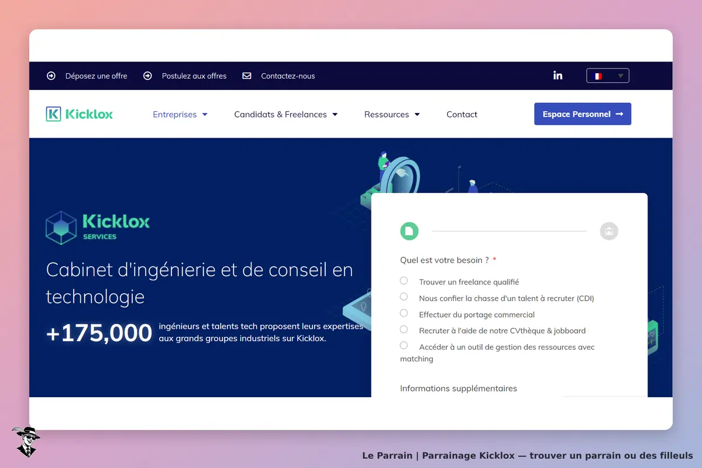Select Accéder à un outil de gestion option
Image resolution: width=702 pixels, height=468 pixels.
click(x=404, y=346)
